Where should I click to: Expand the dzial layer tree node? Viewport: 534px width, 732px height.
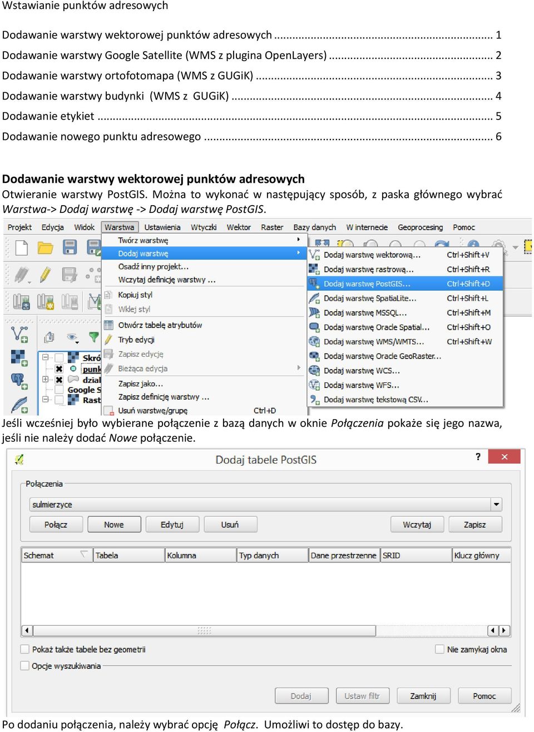click(x=46, y=379)
